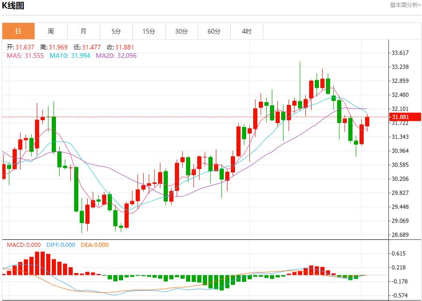Image resolution: width=422 pixels, height=301 pixels.
Task: Switch to the 月 monthly tab
Action: tap(83, 31)
